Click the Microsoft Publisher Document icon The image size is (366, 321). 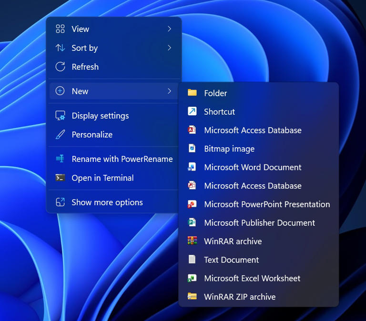[192, 223]
